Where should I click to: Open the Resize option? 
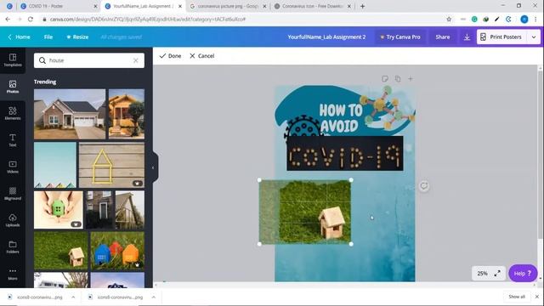click(77, 37)
